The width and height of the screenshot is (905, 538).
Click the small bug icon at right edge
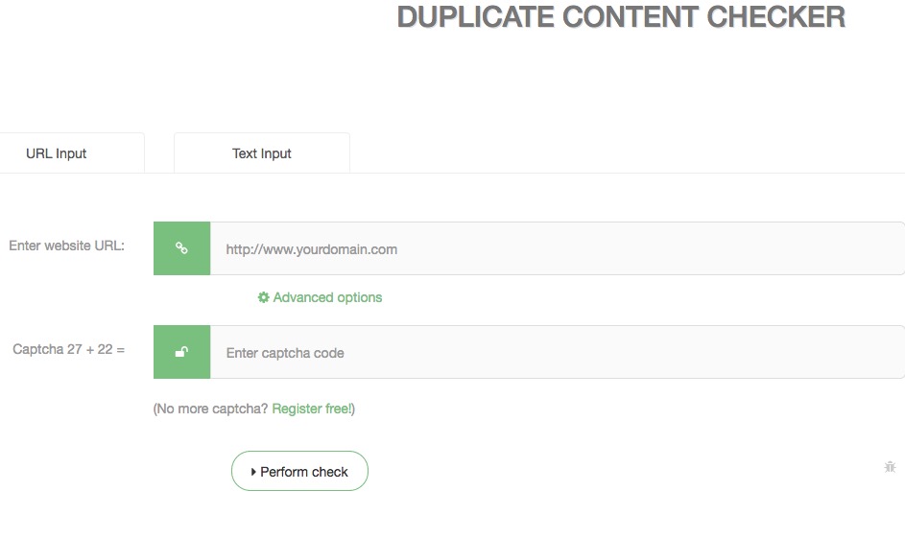click(x=890, y=467)
